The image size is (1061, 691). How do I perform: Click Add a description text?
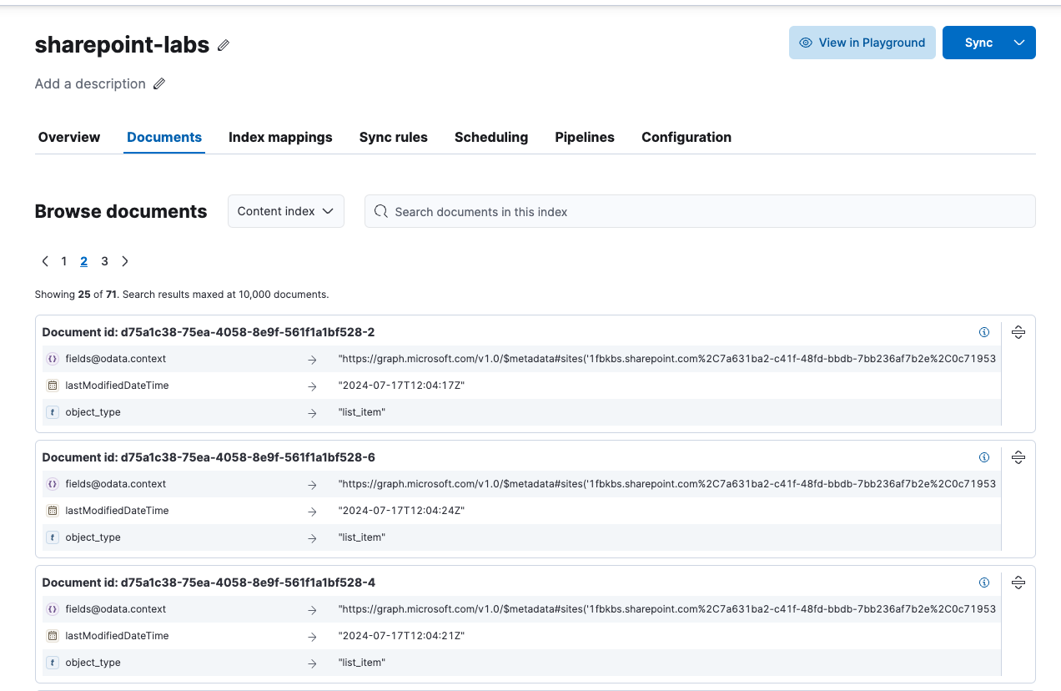[x=90, y=83]
